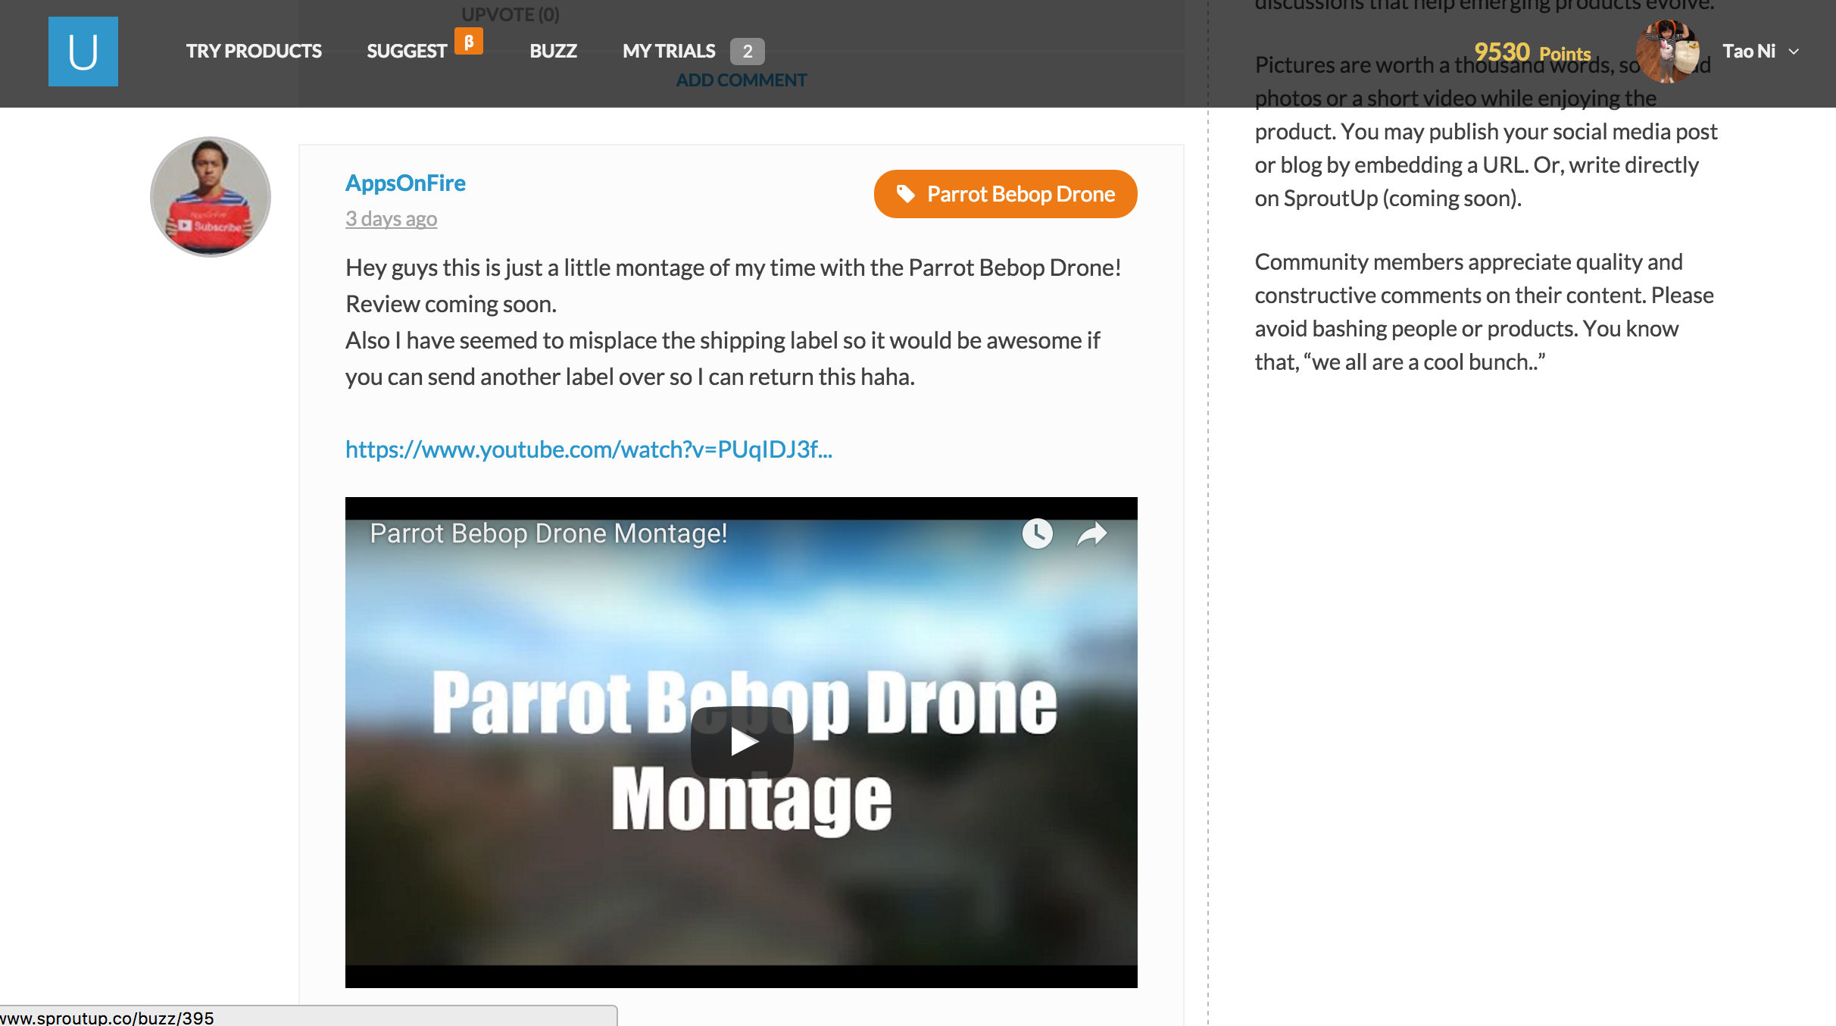Expand the user menu chevron beside Tao Ni
1836x1026 pixels.
tap(1794, 52)
